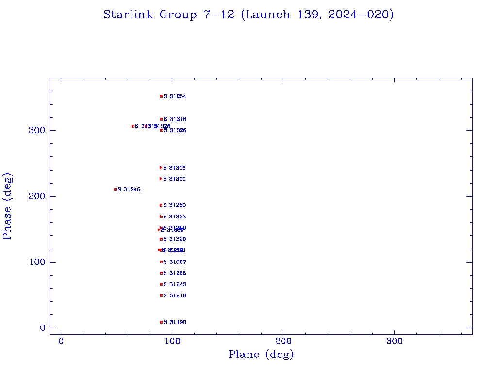Click the S 31243 satellite label
The width and height of the screenshot is (497, 372).
[175, 284]
